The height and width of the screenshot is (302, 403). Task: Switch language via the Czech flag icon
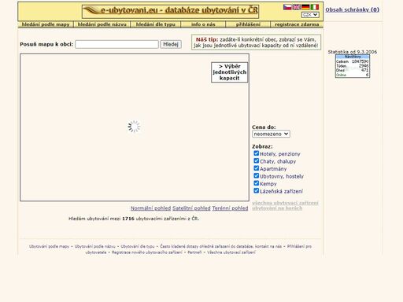287,7
